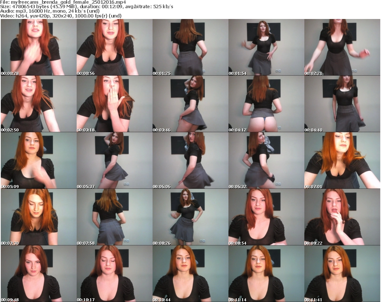Open the thumbnail stamped 00:00:56

tap(115, 47)
